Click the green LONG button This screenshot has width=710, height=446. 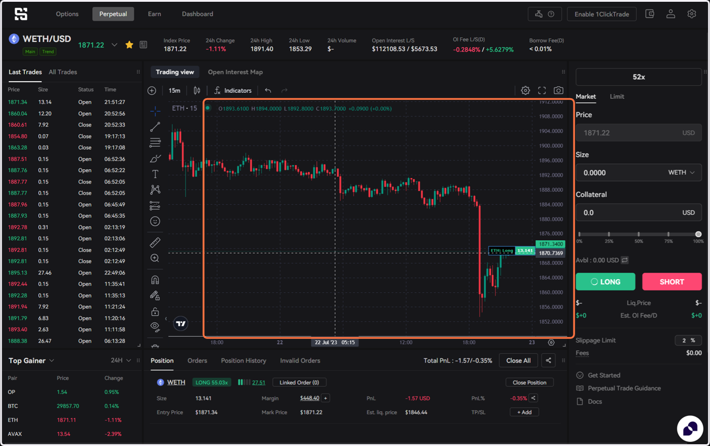click(x=605, y=282)
